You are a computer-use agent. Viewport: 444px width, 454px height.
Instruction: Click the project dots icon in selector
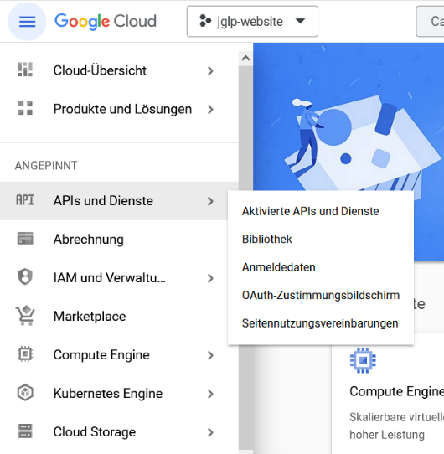(x=205, y=21)
